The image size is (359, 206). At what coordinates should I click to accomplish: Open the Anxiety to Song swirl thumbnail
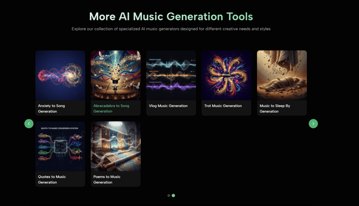[x=60, y=75]
